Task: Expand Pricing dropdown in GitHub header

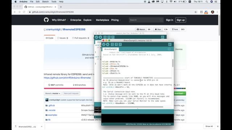Action: click(116, 20)
